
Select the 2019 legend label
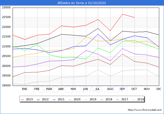[x=93, y=99]
